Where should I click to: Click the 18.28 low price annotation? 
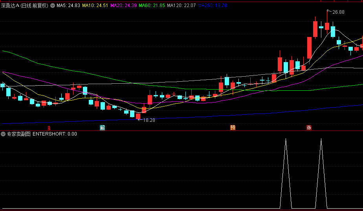point(149,120)
